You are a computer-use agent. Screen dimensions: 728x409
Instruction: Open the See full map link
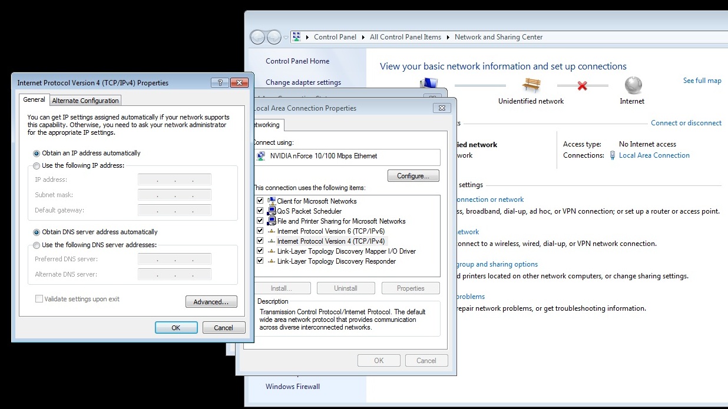click(x=701, y=81)
